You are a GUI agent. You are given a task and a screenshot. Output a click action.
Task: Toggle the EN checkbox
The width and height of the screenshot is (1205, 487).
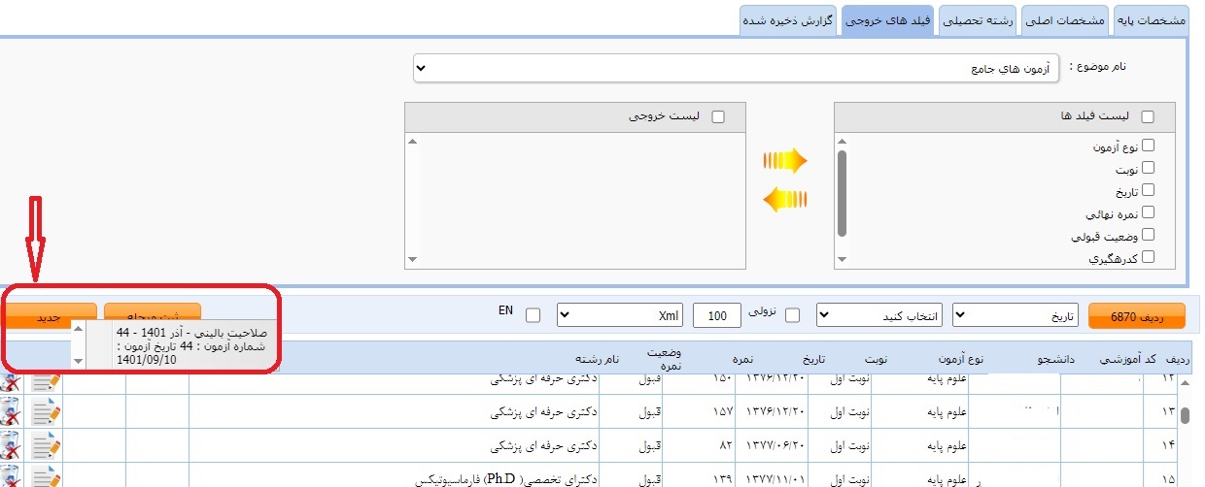533,315
